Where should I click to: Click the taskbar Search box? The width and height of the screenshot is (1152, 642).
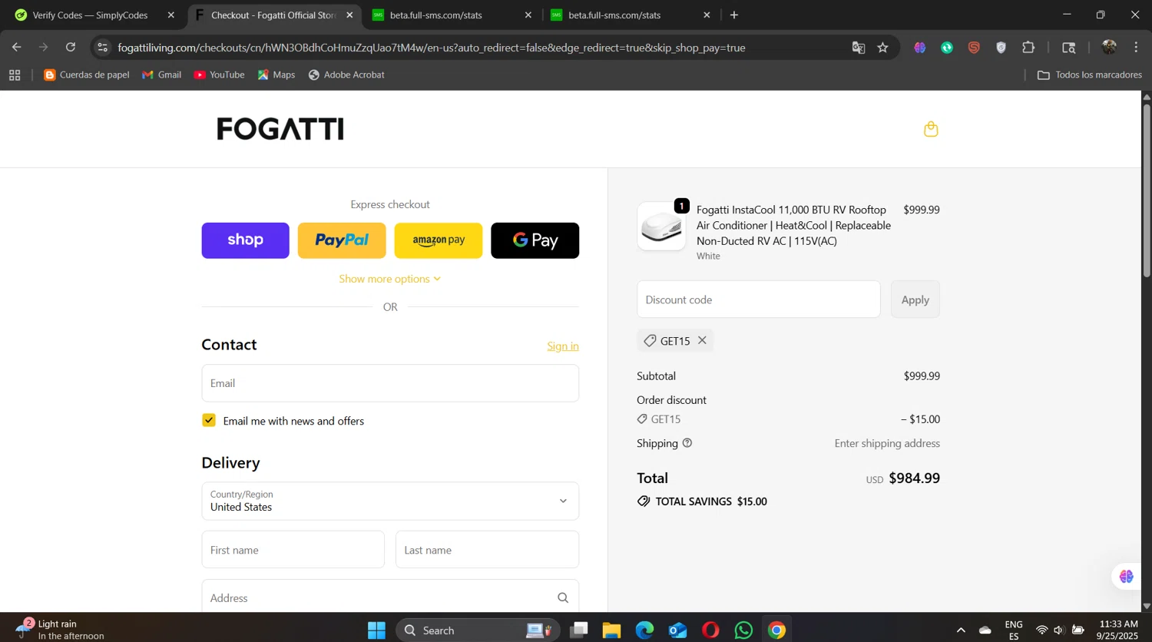pyautogui.click(x=476, y=630)
